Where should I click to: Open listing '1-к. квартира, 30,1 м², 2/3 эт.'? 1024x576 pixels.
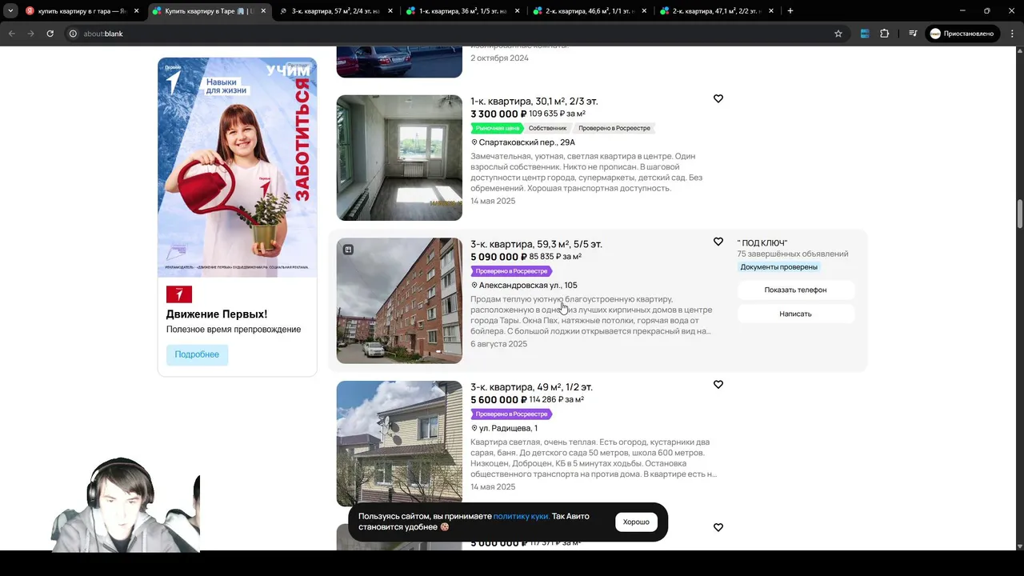pyautogui.click(x=534, y=101)
